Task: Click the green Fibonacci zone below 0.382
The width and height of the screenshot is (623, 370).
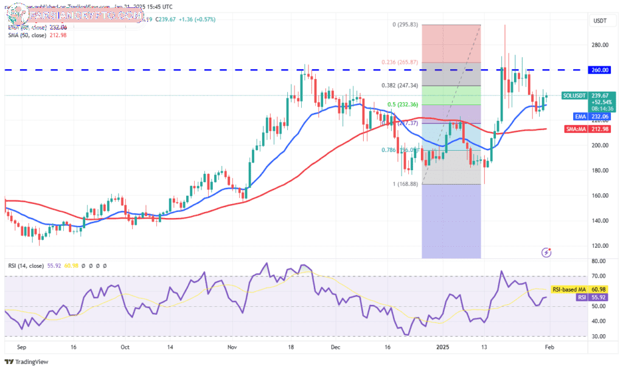Action: [451, 95]
